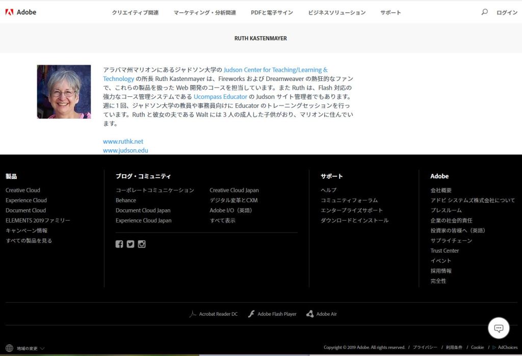This screenshot has height=356, width=522.
Task: Click the Acrobat Reader DC icon
Action: pos(193,314)
